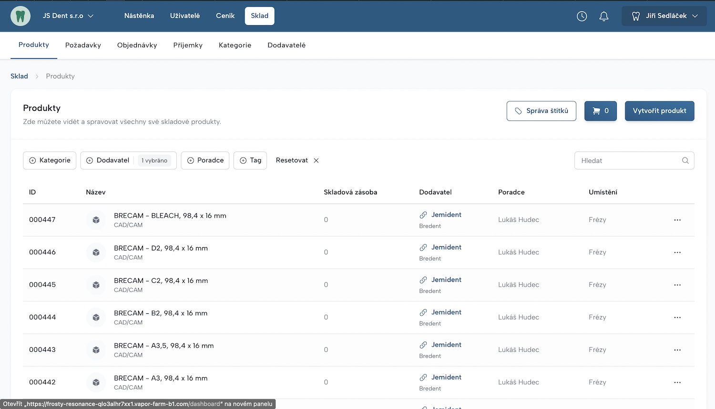Click product name BRECAM – A3,5, 98,4 x 16 mm

(164, 346)
